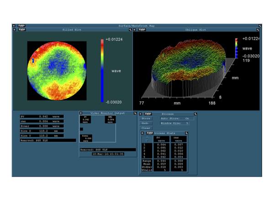Screen dimensions: 274x205
Task: Click small square box in Video Monitor
Action: click(x=82, y=128)
